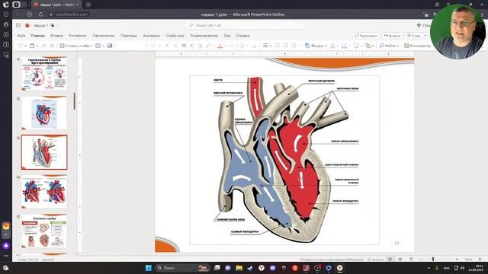Click the picture icon after the layout button
Viewport: 488px width, 274px height.
pos(110,46)
